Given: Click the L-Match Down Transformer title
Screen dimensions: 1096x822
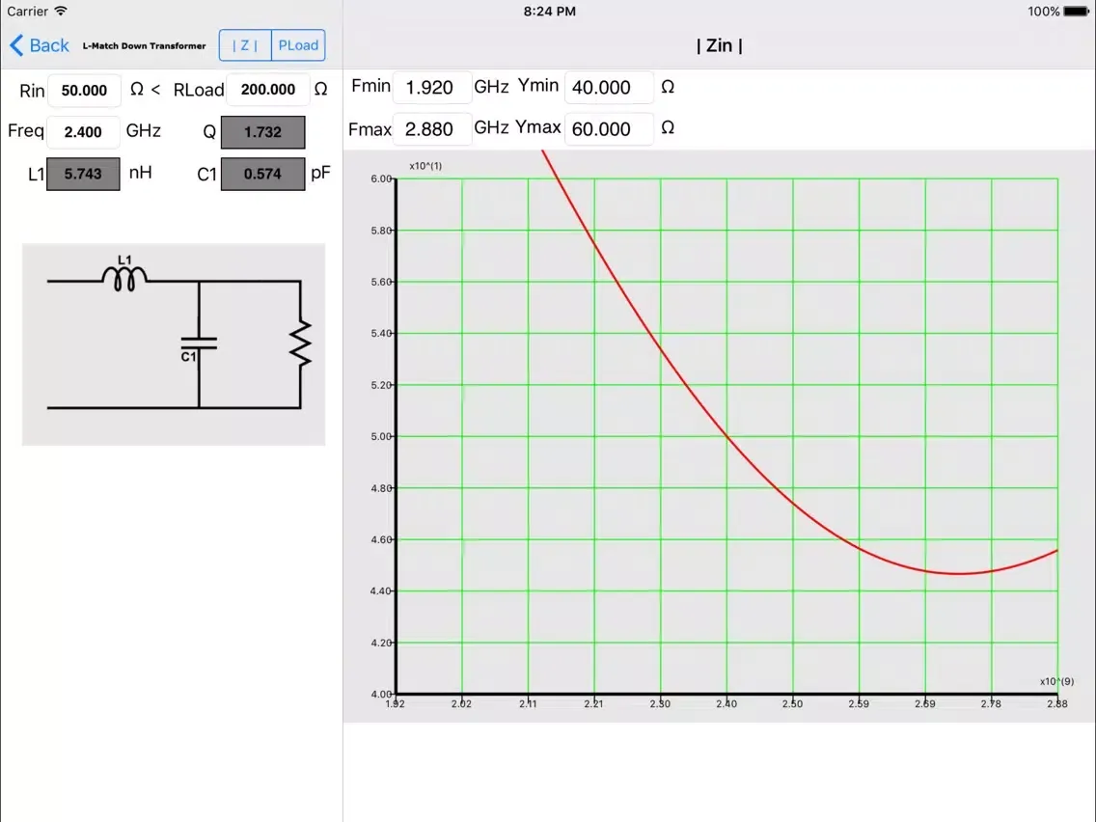Looking at the screenshot, I should [144, 46].
